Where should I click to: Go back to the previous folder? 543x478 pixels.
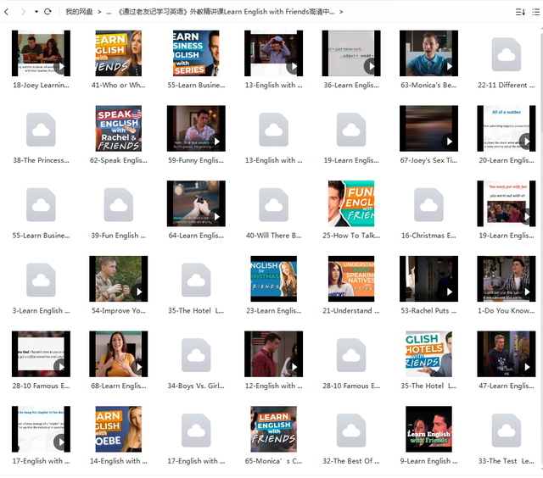6,12
